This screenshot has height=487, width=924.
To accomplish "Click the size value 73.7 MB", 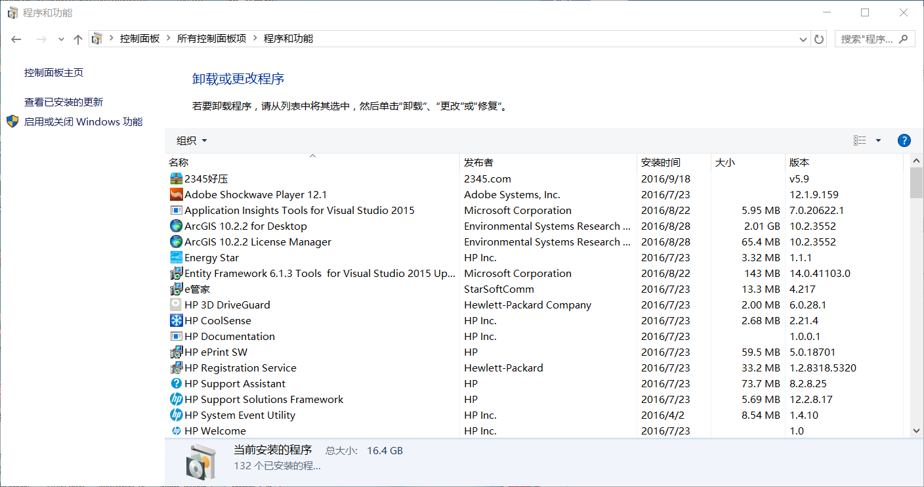I will pyautogui.click(x=761, y=383).
